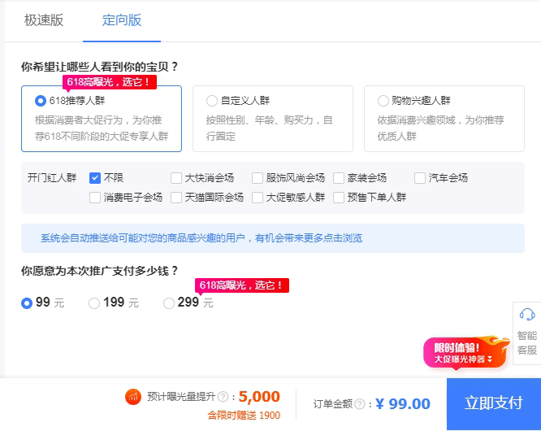541x431 pixels.
Task: Check the 汽车会场 checkbox
Action: [x=420, y=178]
